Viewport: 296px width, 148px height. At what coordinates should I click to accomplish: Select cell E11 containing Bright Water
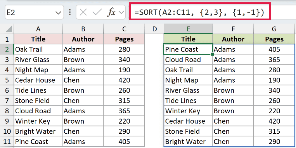(188, 141)
